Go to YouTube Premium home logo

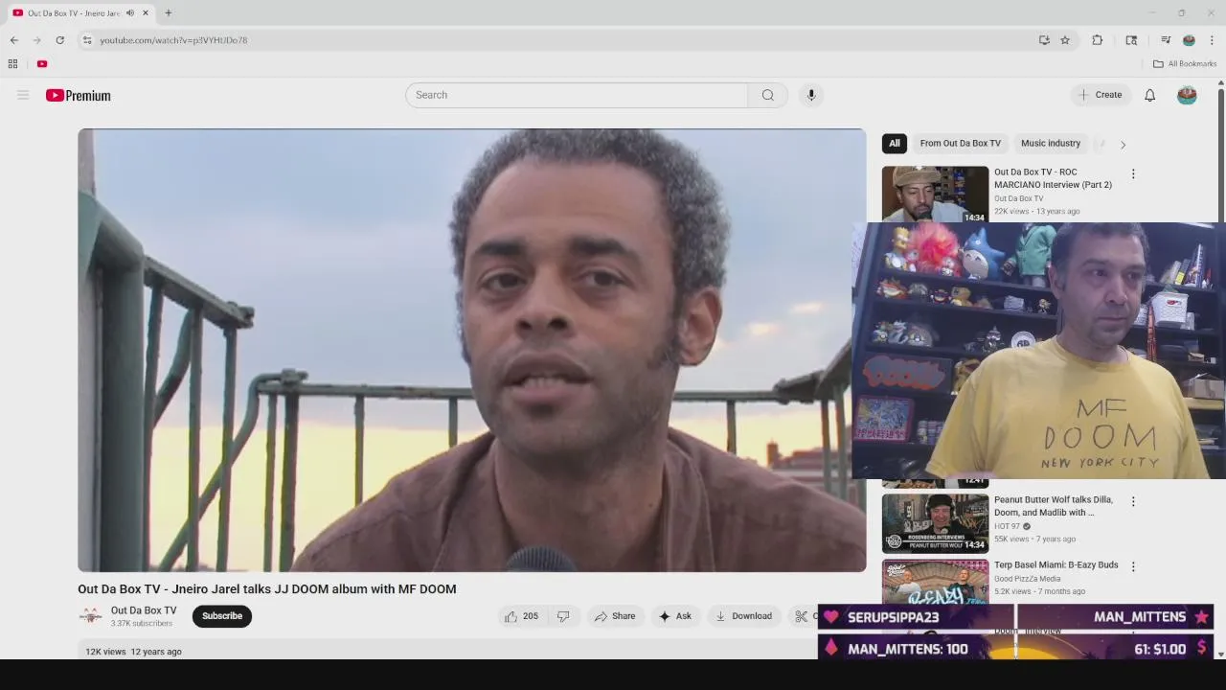coord(79,95)
